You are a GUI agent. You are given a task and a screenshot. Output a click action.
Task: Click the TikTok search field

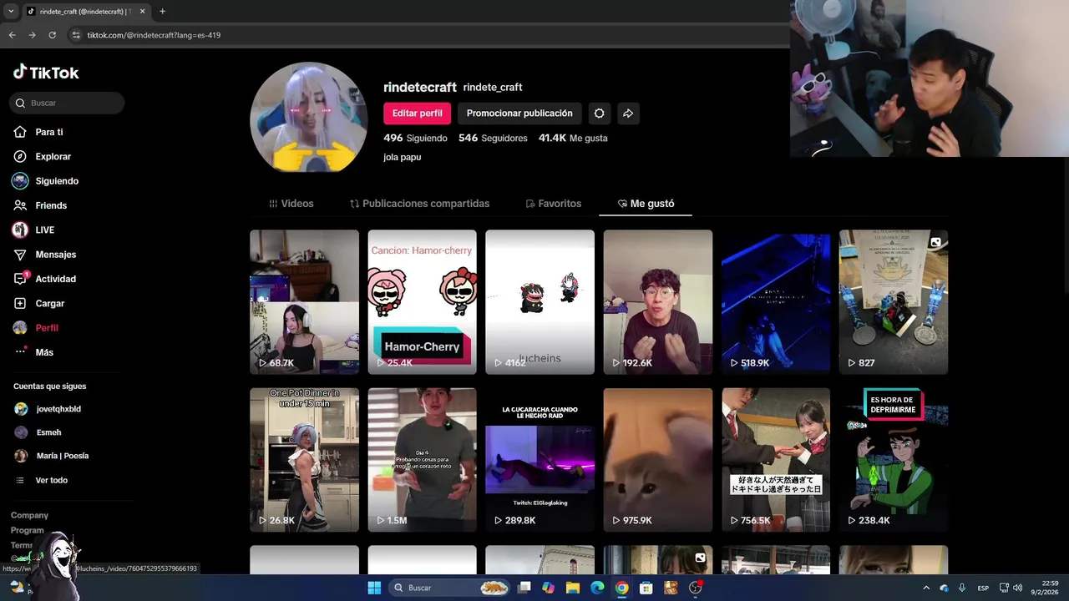tap(67, 103)
